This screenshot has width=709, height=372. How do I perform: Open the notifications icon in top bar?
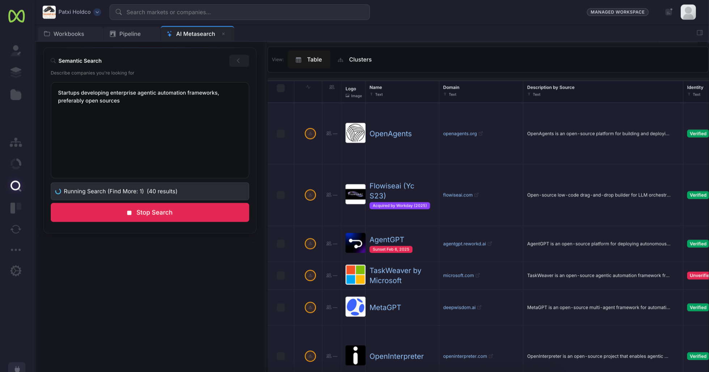click(669, 12)
